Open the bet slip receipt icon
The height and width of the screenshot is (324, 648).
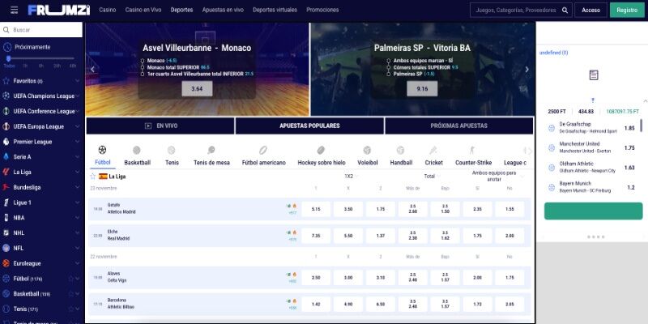coord(594,75)
